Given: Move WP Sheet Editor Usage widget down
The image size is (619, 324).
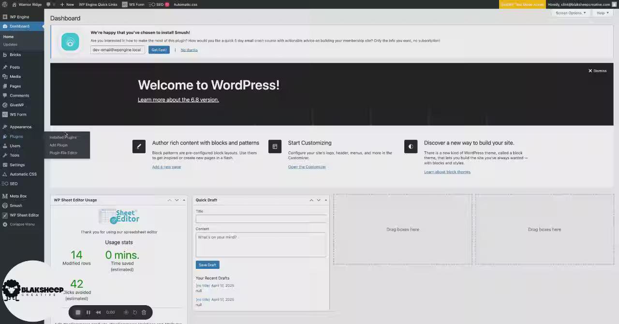Looking at the screenshot, I should tap(177, 200).
